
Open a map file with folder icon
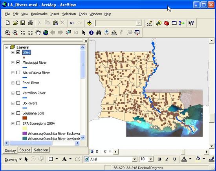point(15,23)
